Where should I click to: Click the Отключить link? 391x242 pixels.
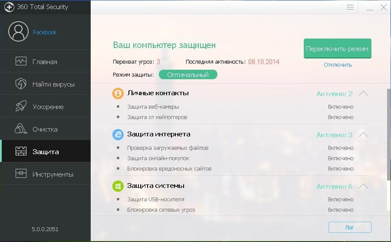338,65
